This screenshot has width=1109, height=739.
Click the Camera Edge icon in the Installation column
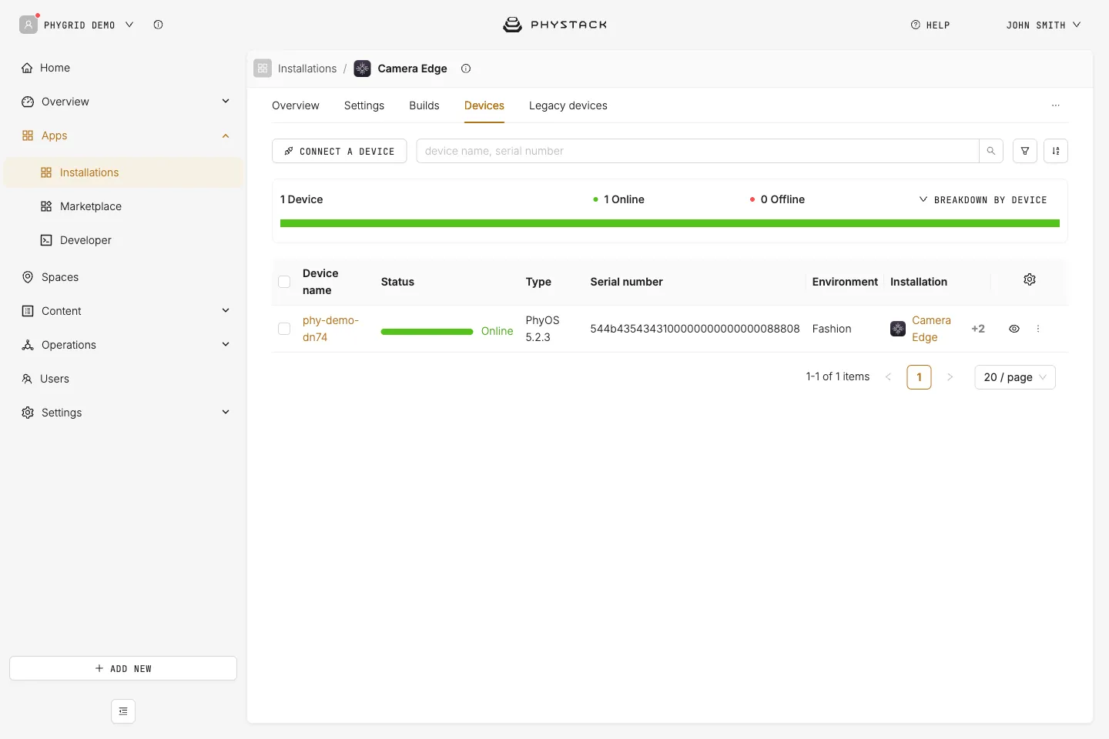(898, 329)
